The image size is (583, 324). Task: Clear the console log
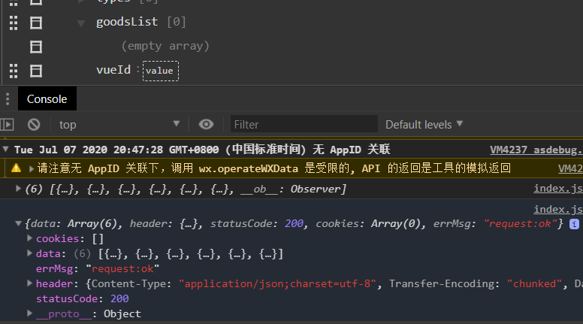pyautogui.click(x=34, y=124)
